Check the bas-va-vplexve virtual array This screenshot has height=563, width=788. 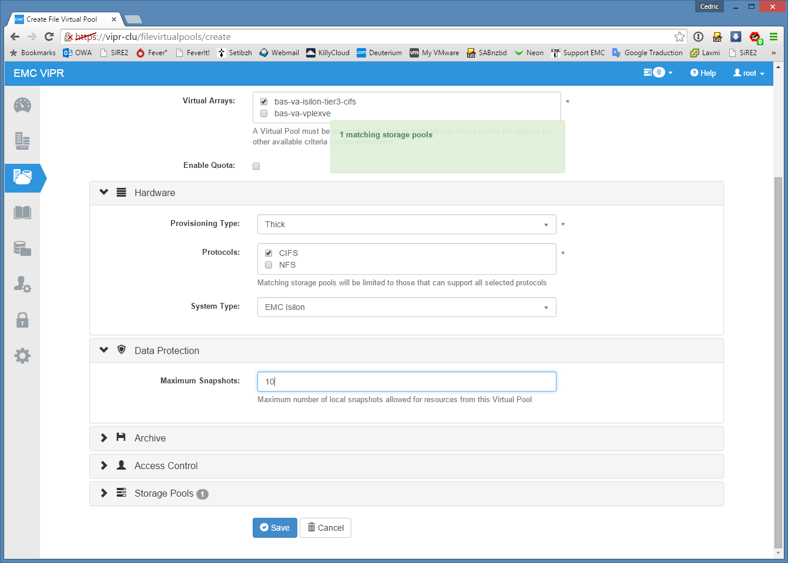[264, 113]
